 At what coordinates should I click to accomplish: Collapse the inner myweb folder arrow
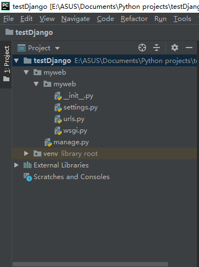[x=36, y=84]
